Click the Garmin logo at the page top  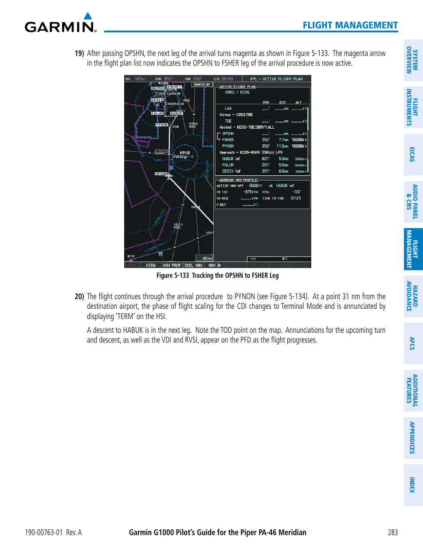coord(61,23)
